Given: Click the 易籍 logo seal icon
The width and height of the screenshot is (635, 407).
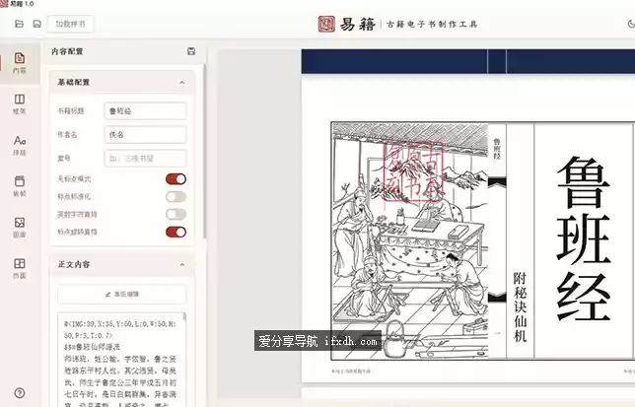Looking at the screenshot, I should click(326, 24).
